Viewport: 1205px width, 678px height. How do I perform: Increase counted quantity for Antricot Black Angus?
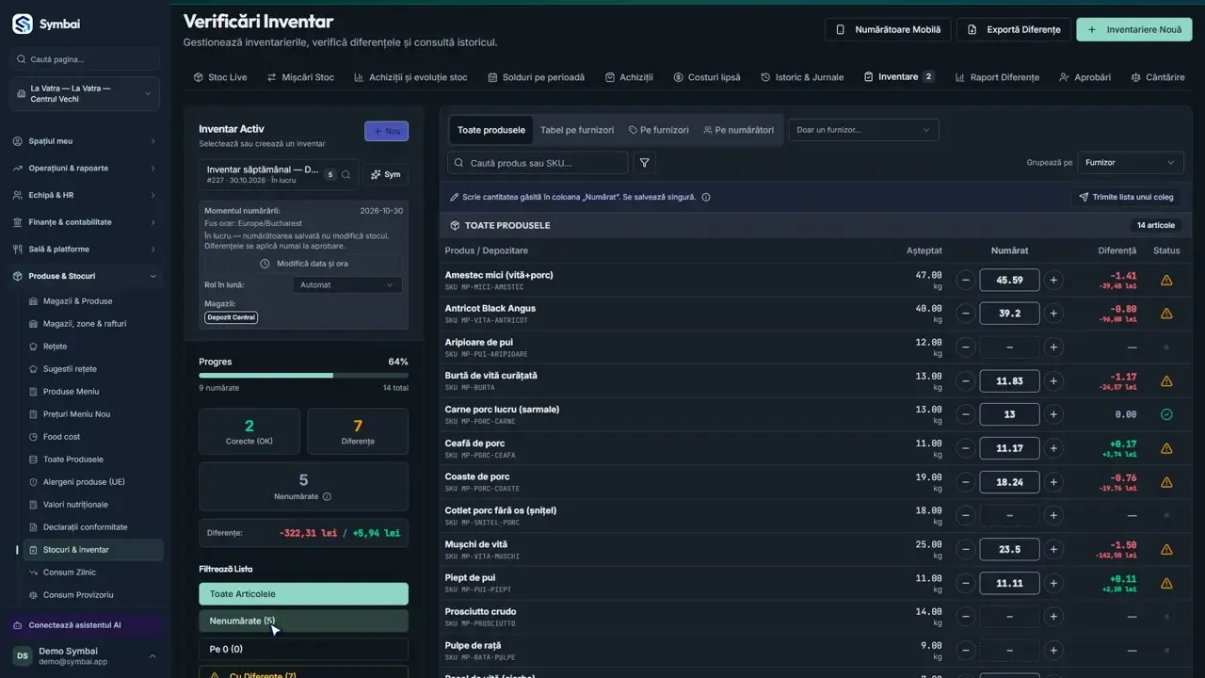coord(1053,314)
